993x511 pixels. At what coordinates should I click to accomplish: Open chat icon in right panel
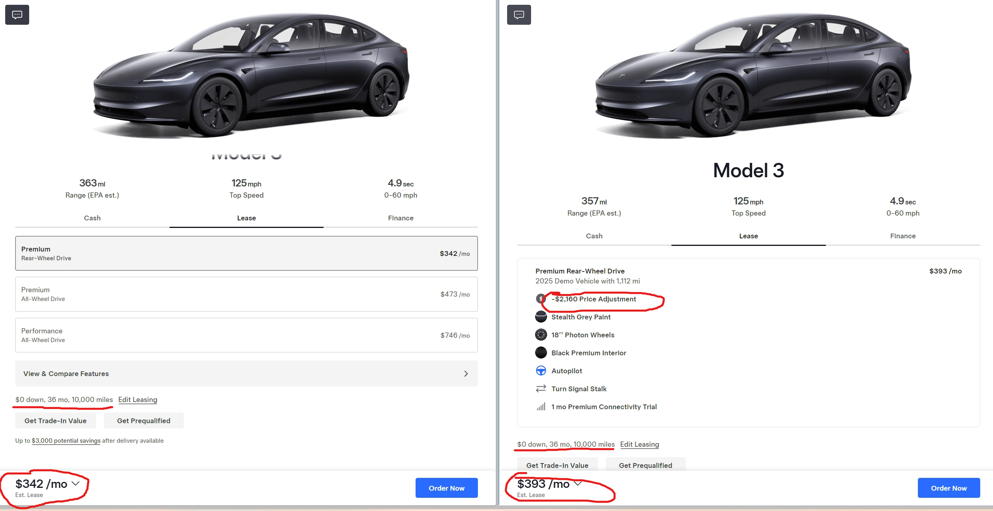pos(519,15)
